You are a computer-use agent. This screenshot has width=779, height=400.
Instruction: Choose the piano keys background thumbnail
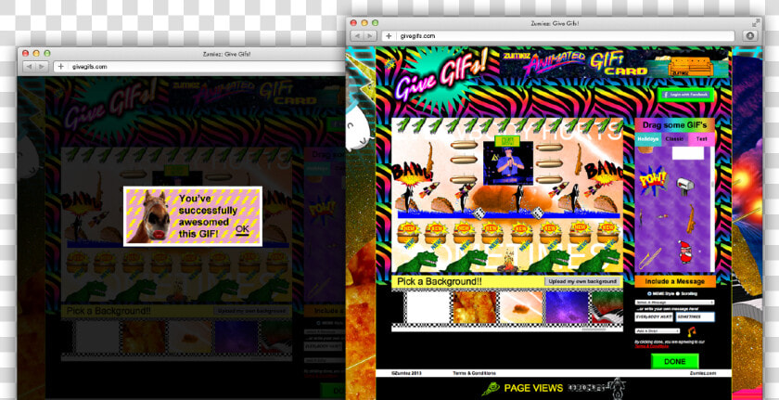607,307
